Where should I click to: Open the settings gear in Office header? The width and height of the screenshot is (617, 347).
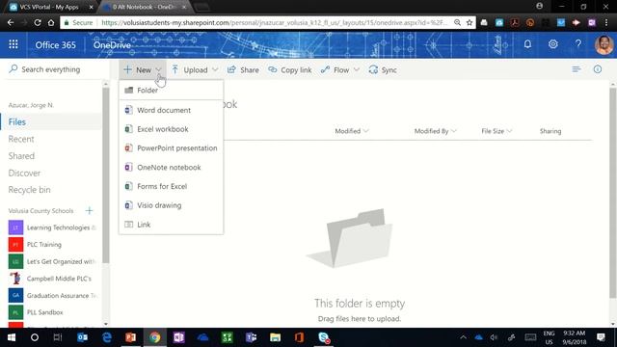click(x=552, y=44)
